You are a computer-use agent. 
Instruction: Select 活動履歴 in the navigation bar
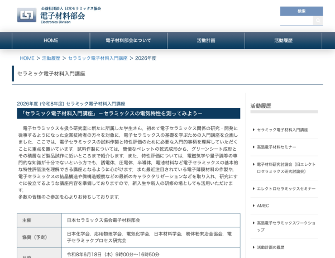(284, 40)
